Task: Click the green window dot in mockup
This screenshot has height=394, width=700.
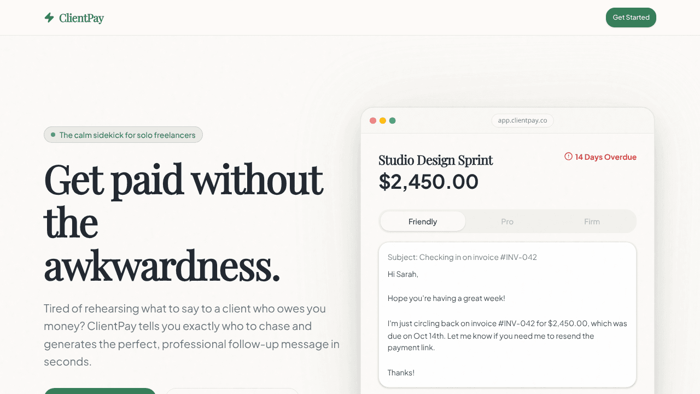Action: [x=392, y=120]
